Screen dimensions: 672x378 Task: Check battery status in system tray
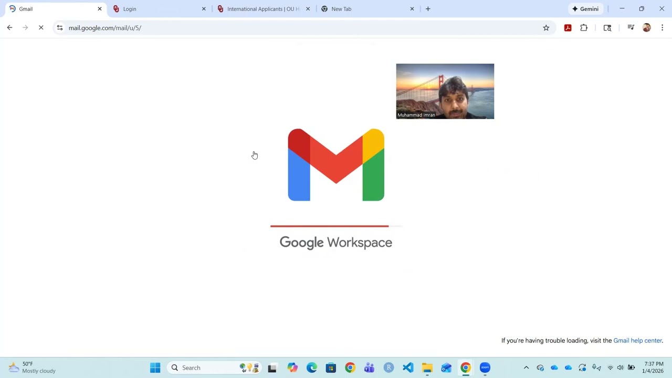click(x=632, y=368)
